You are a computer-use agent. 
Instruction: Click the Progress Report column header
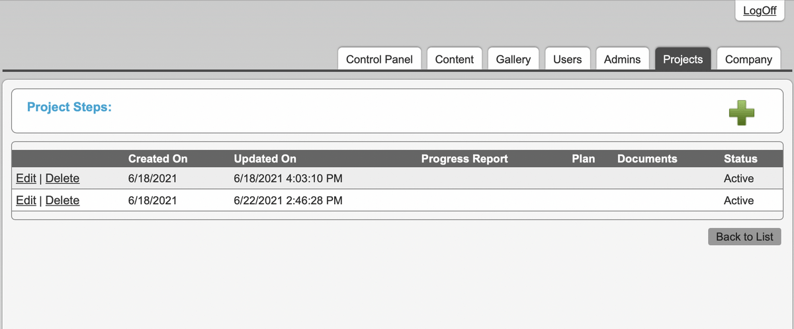(464, 159)
